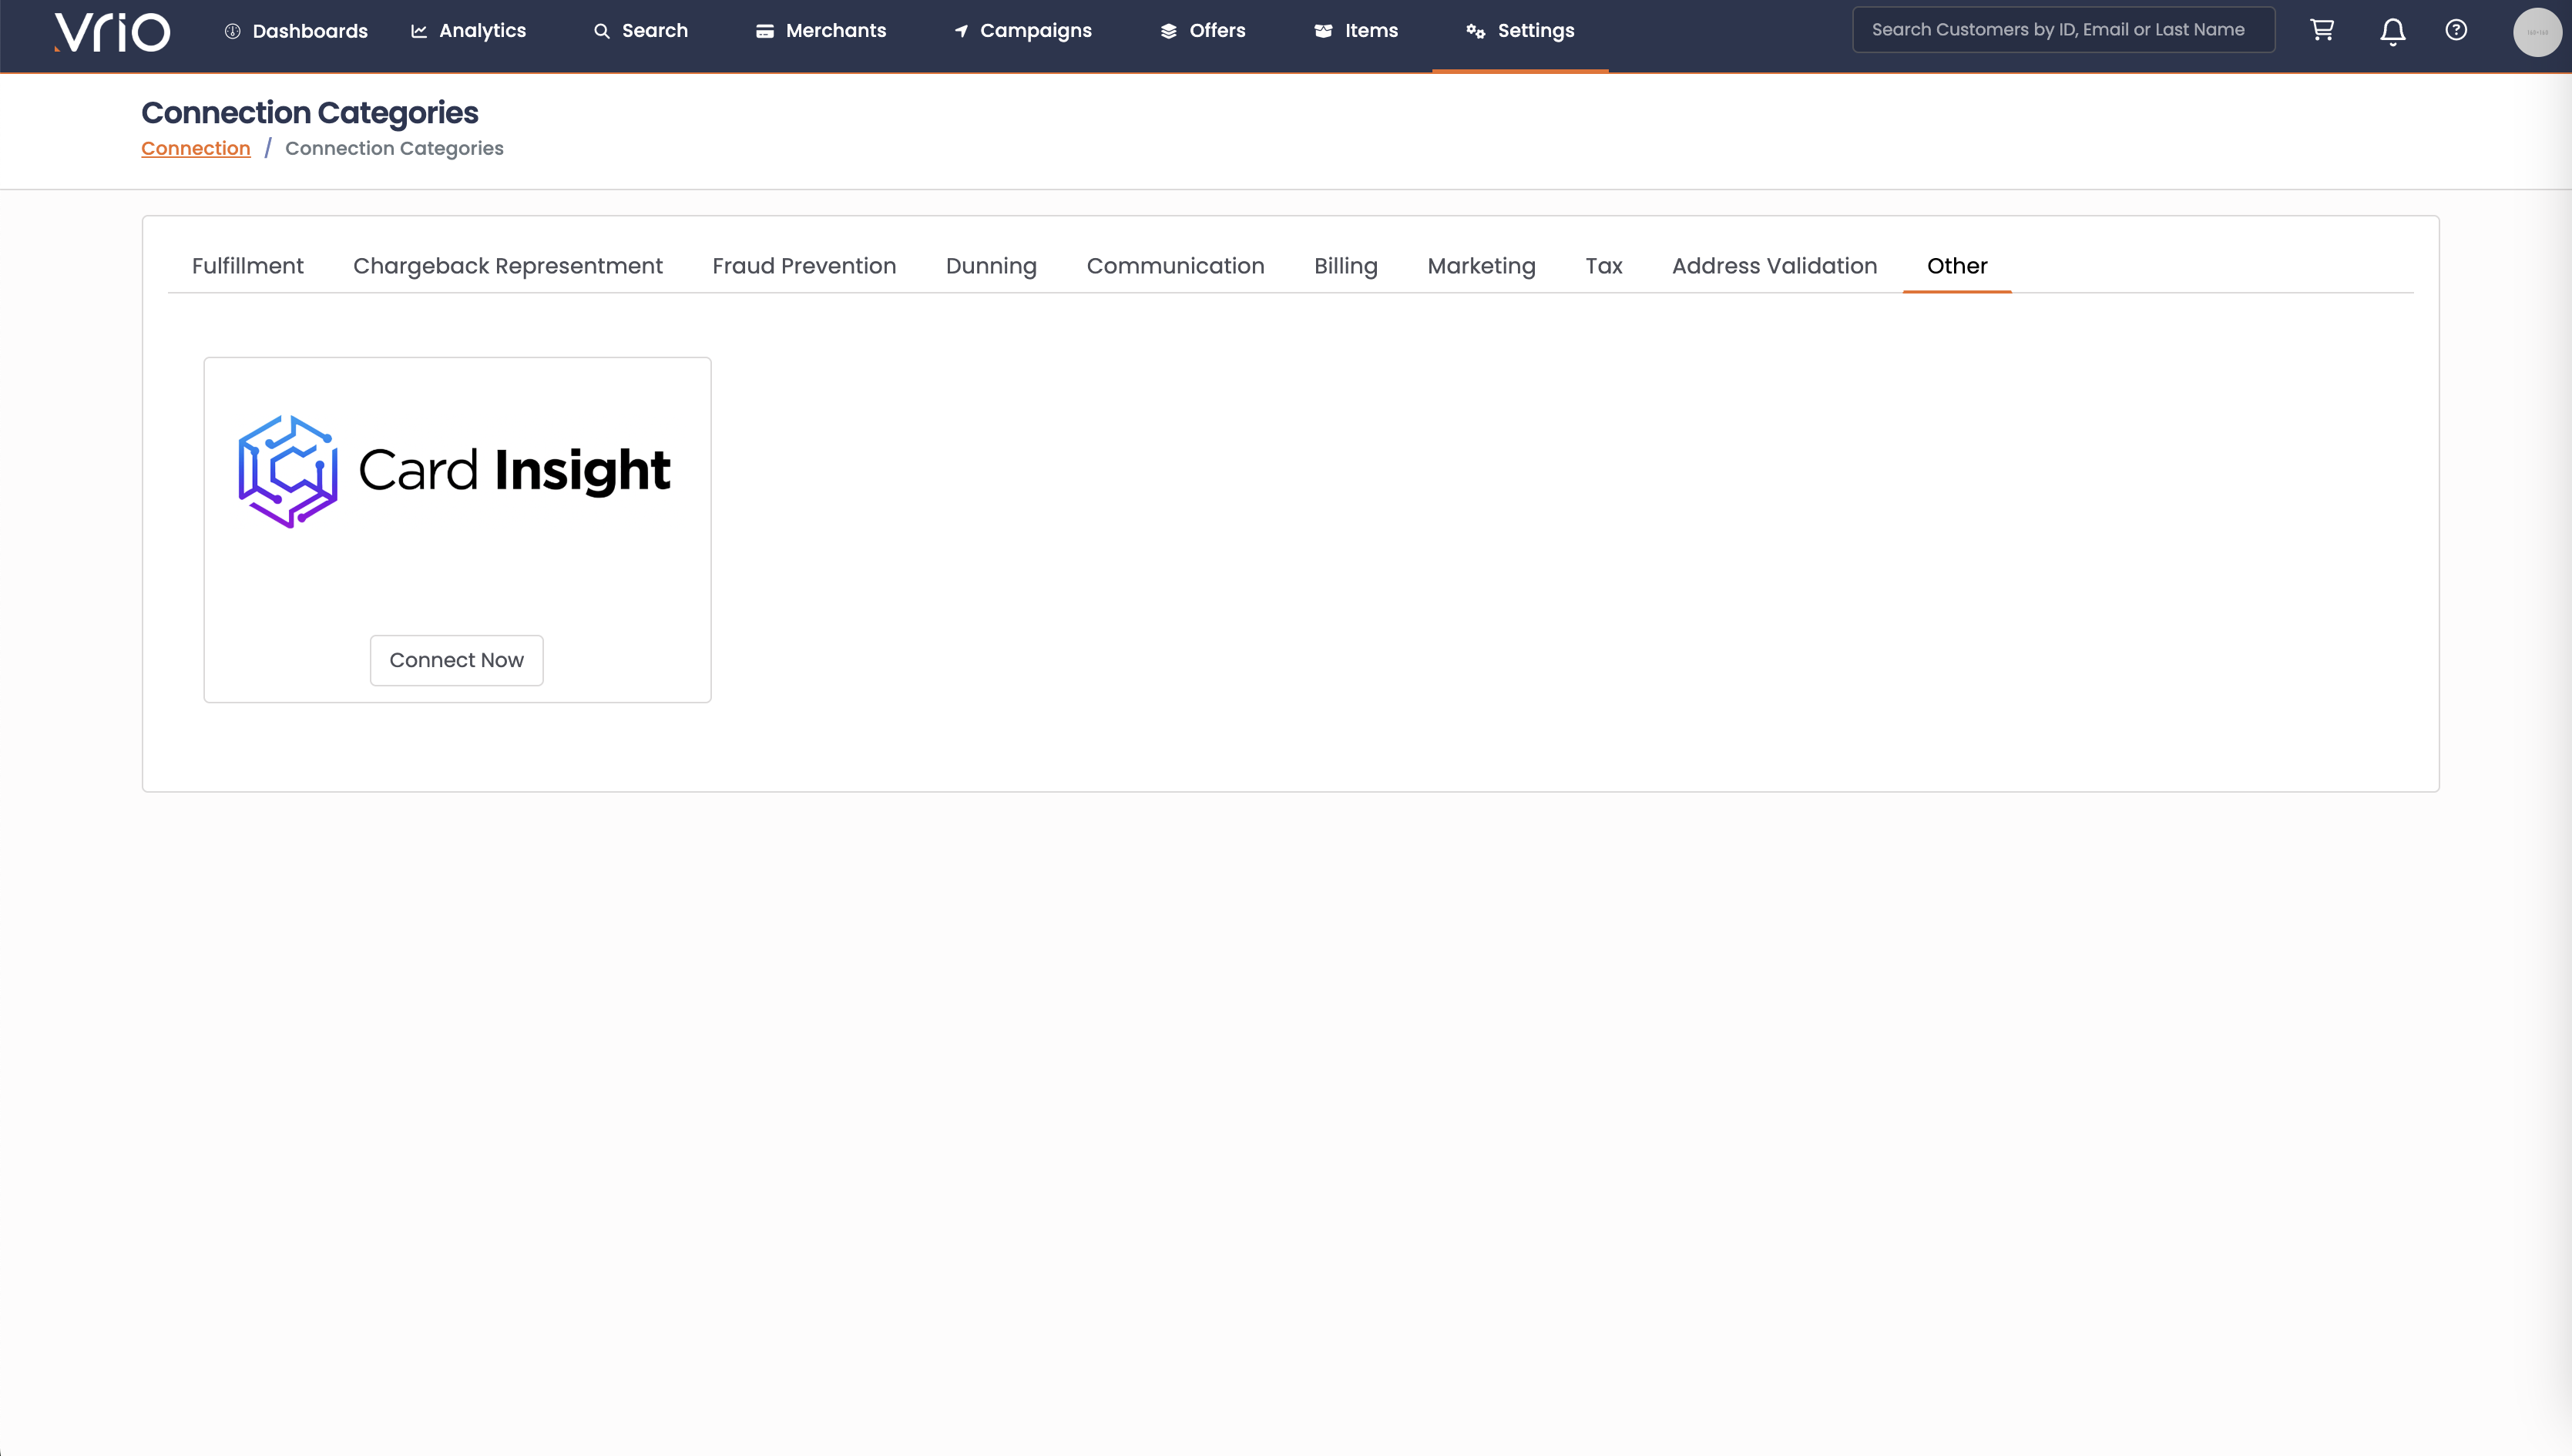Switch to Fraud Prevention tab

(804, 266)
